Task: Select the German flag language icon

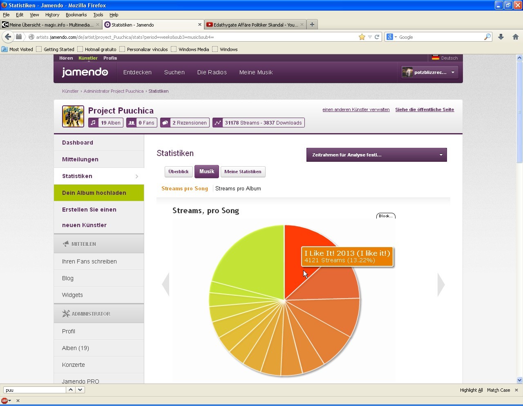Action: click(435, 58)
